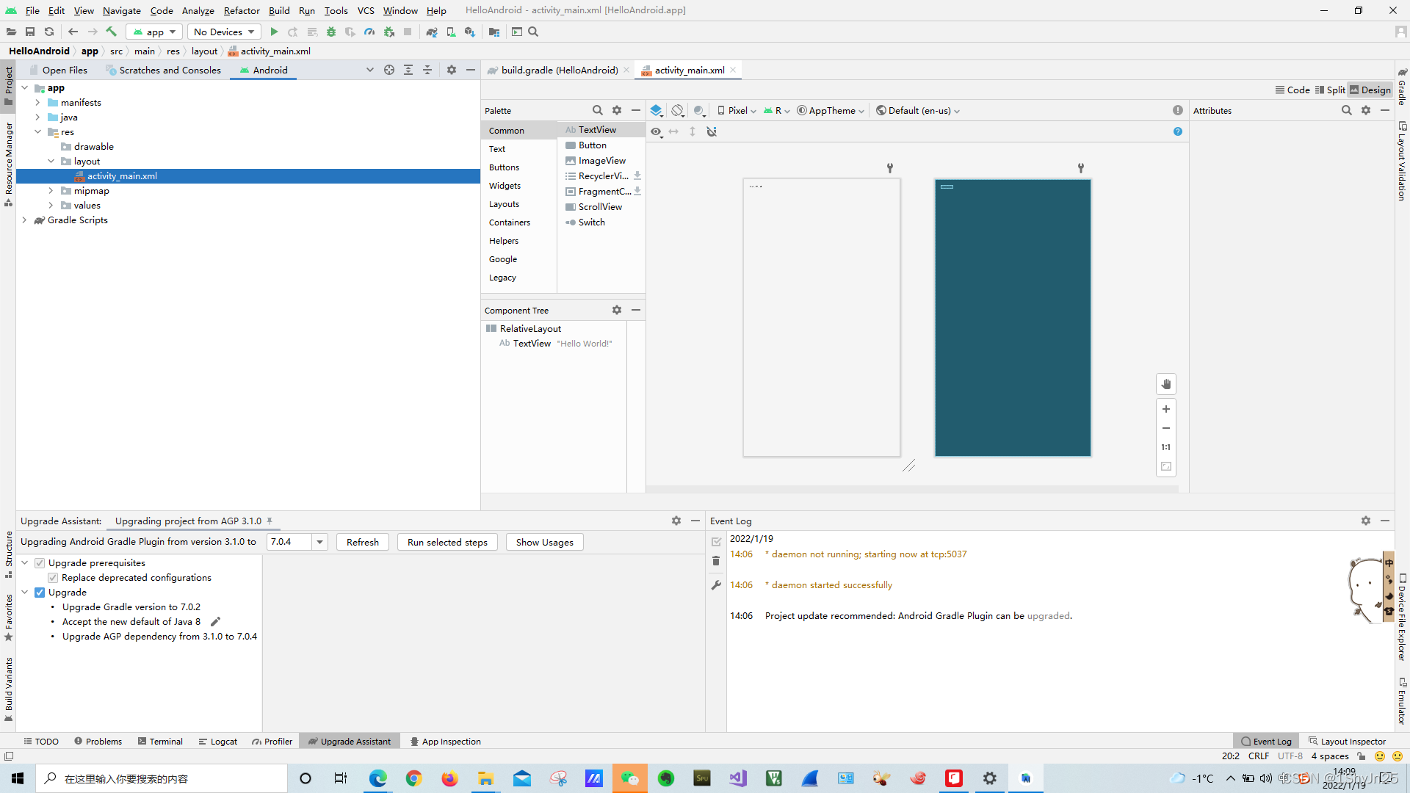The image size is (1410, 793).
Task: Switch to build.gradle (HelloAndroid) tab
Action: [x=559, y=70]
